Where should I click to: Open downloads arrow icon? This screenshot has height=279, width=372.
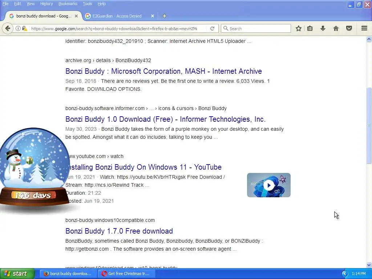point(323,28)
